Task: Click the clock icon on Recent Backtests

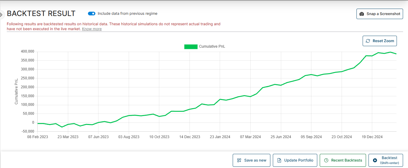Action: [x=326, y=160]
